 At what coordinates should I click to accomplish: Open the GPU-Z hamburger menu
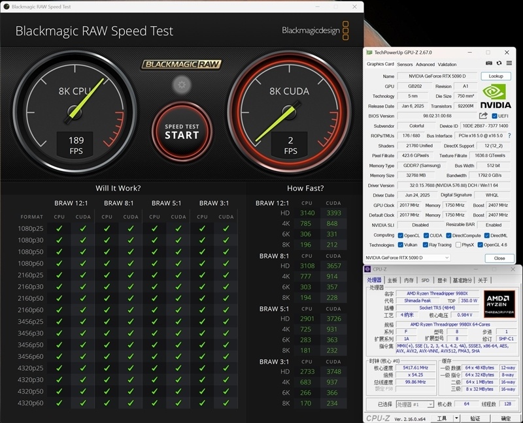point(509,64)
